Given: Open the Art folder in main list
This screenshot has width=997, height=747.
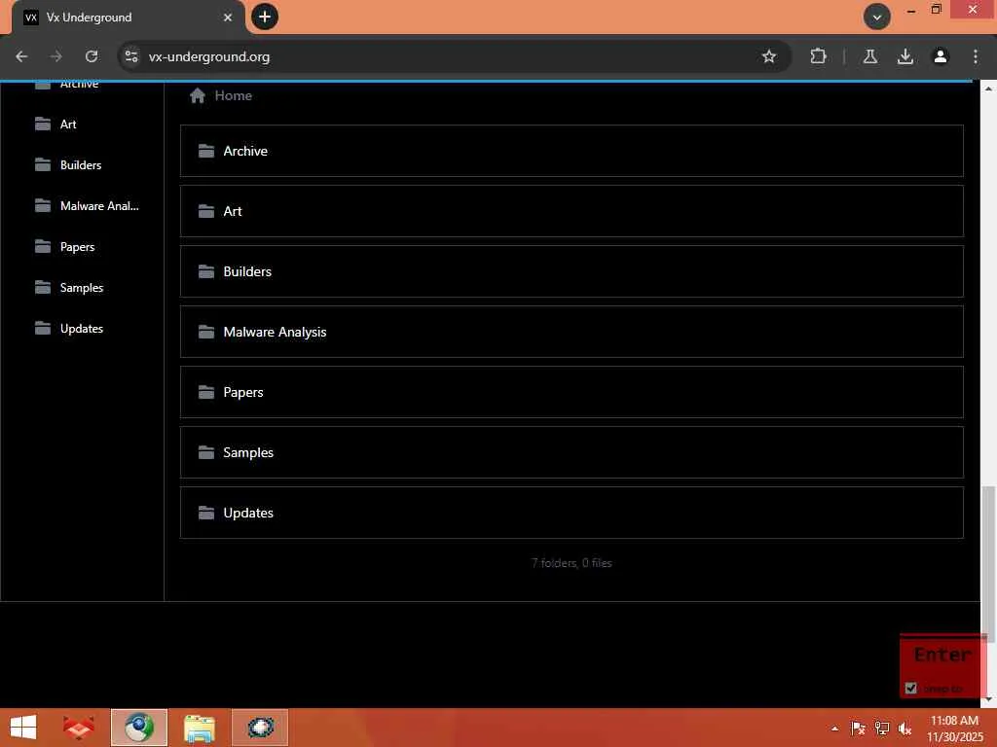Looking at the screenshot, I should (x=572, y=211).
